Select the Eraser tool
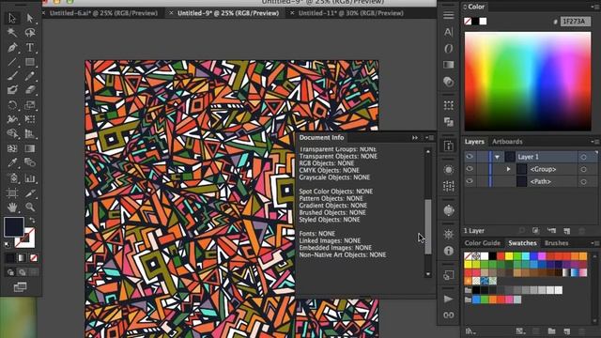601x338 pixels. (30, 90)
